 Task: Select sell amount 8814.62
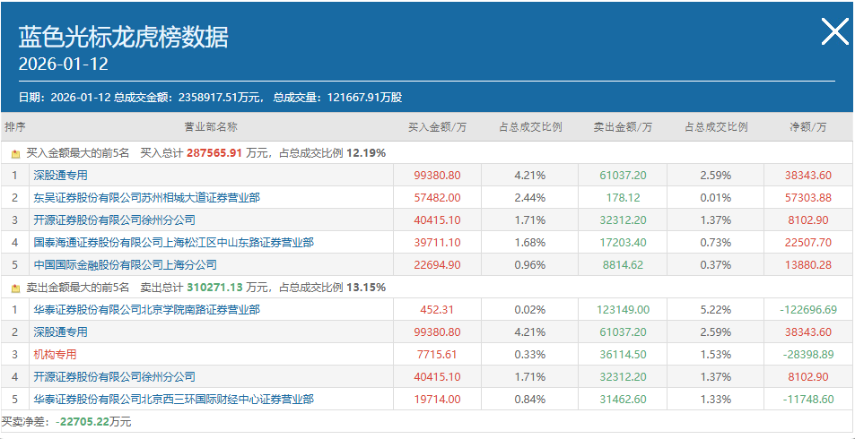(622, 264)
